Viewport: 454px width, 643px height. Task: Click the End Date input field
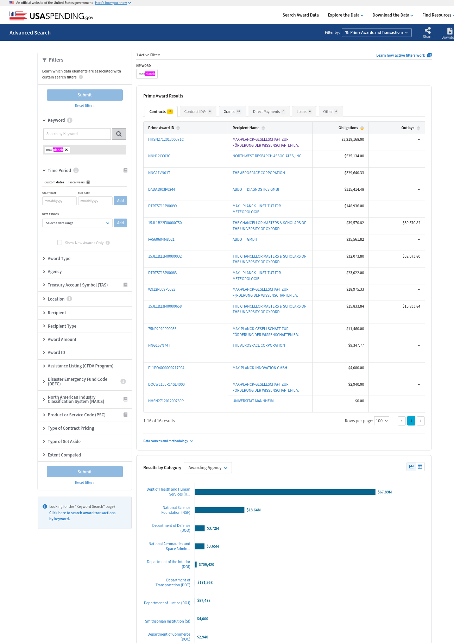(95, 201)
